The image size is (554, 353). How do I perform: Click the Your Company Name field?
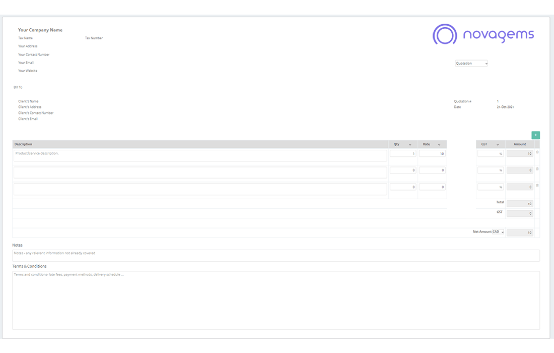click(40, 30)
